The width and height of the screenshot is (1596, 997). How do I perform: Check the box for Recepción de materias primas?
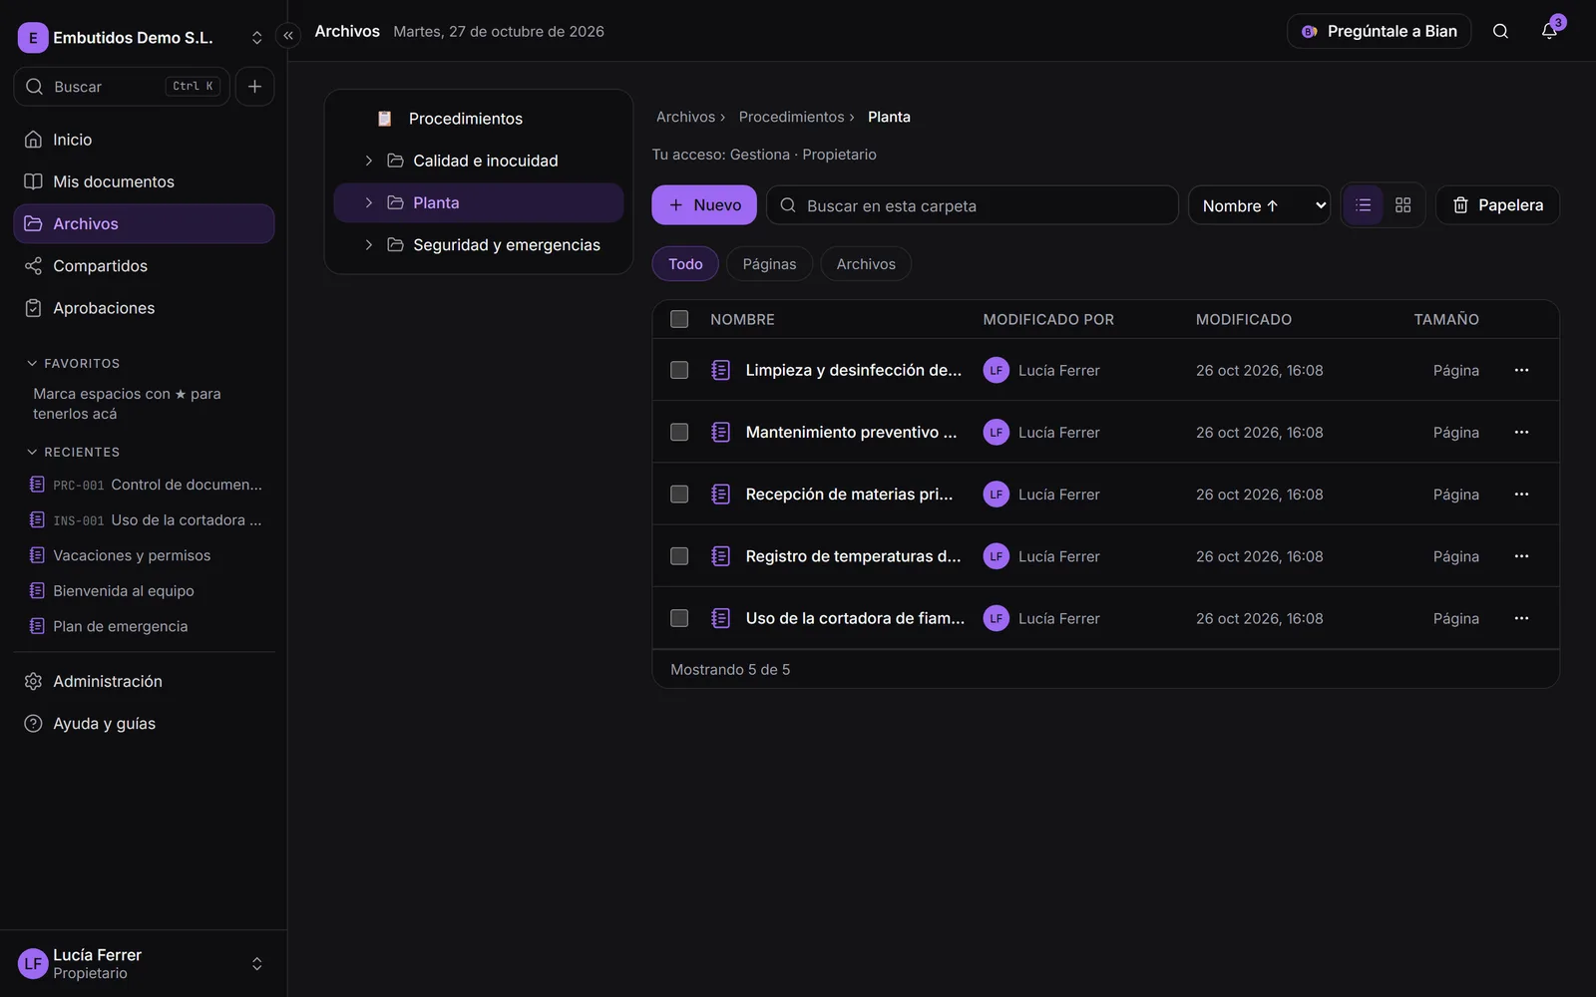tap(679, 495)
